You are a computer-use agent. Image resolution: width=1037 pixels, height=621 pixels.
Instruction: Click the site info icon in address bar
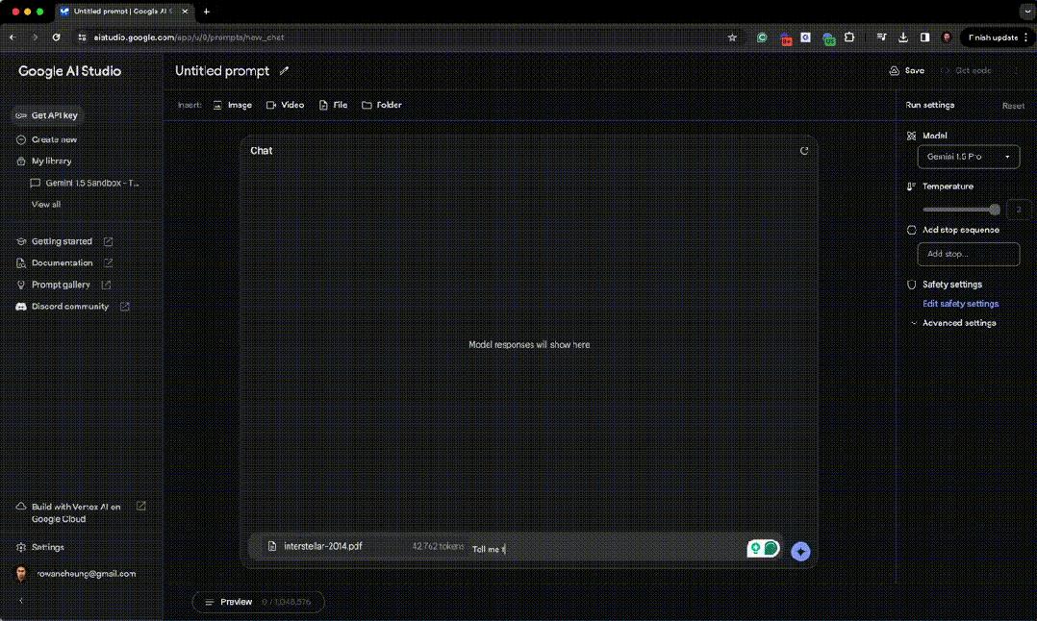coord(82,37)
